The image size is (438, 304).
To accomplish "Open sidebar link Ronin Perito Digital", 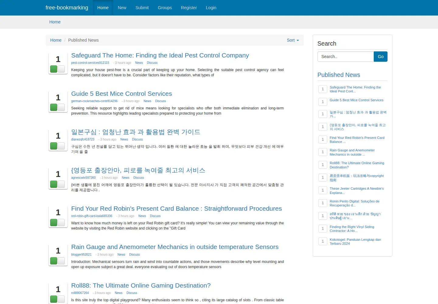I will tap(354, 203).
